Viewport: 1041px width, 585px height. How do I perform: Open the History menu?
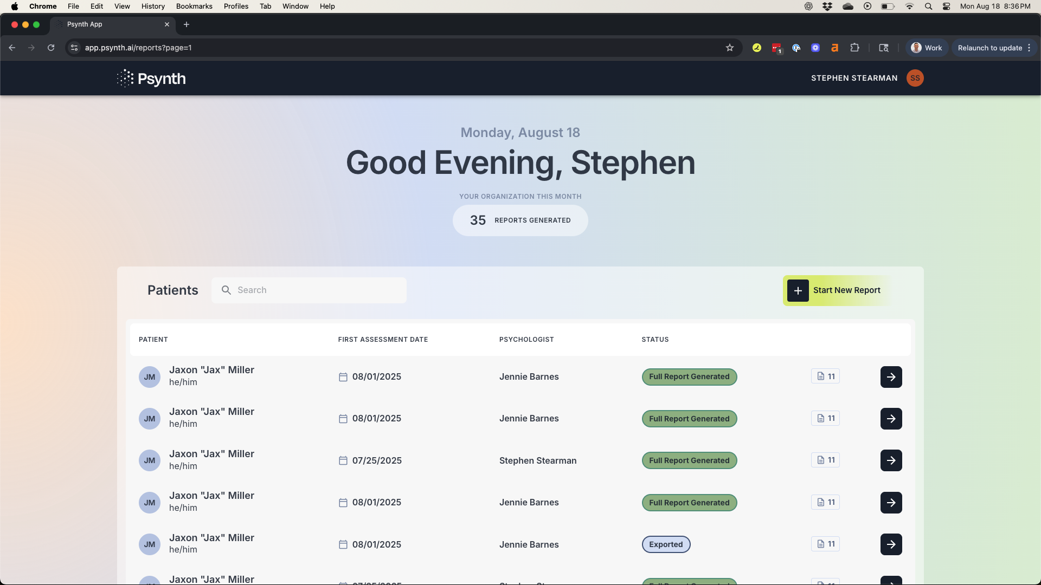[x=153, y=6]
